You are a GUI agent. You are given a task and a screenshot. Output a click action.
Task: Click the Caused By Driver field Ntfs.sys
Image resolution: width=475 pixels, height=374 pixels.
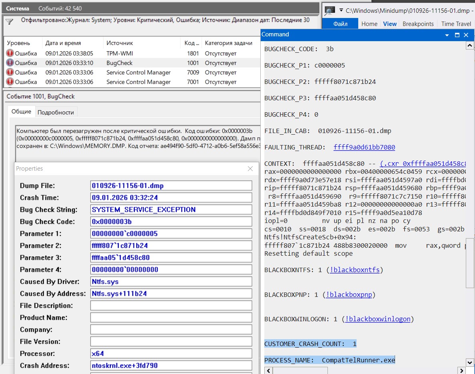click(x=171, y=282)
